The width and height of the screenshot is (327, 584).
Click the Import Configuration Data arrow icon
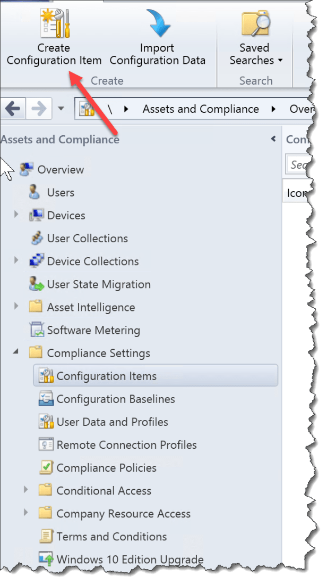[157, 22]
